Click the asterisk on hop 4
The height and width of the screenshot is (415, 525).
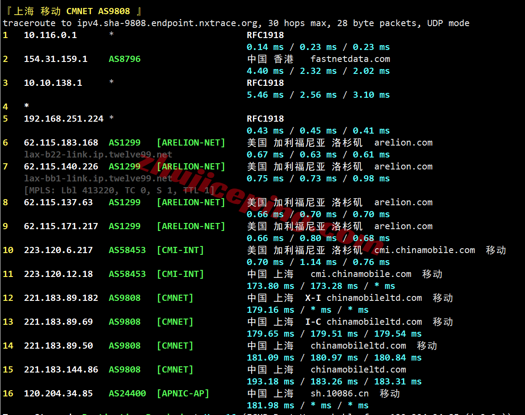pos(27,107)
